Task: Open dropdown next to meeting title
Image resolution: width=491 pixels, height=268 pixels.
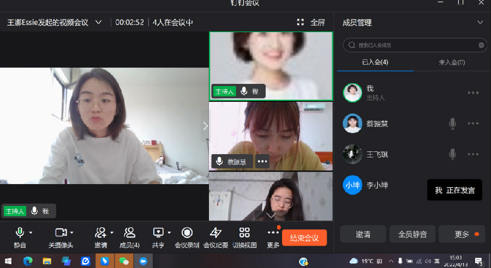Action: [x=99, y=22]
